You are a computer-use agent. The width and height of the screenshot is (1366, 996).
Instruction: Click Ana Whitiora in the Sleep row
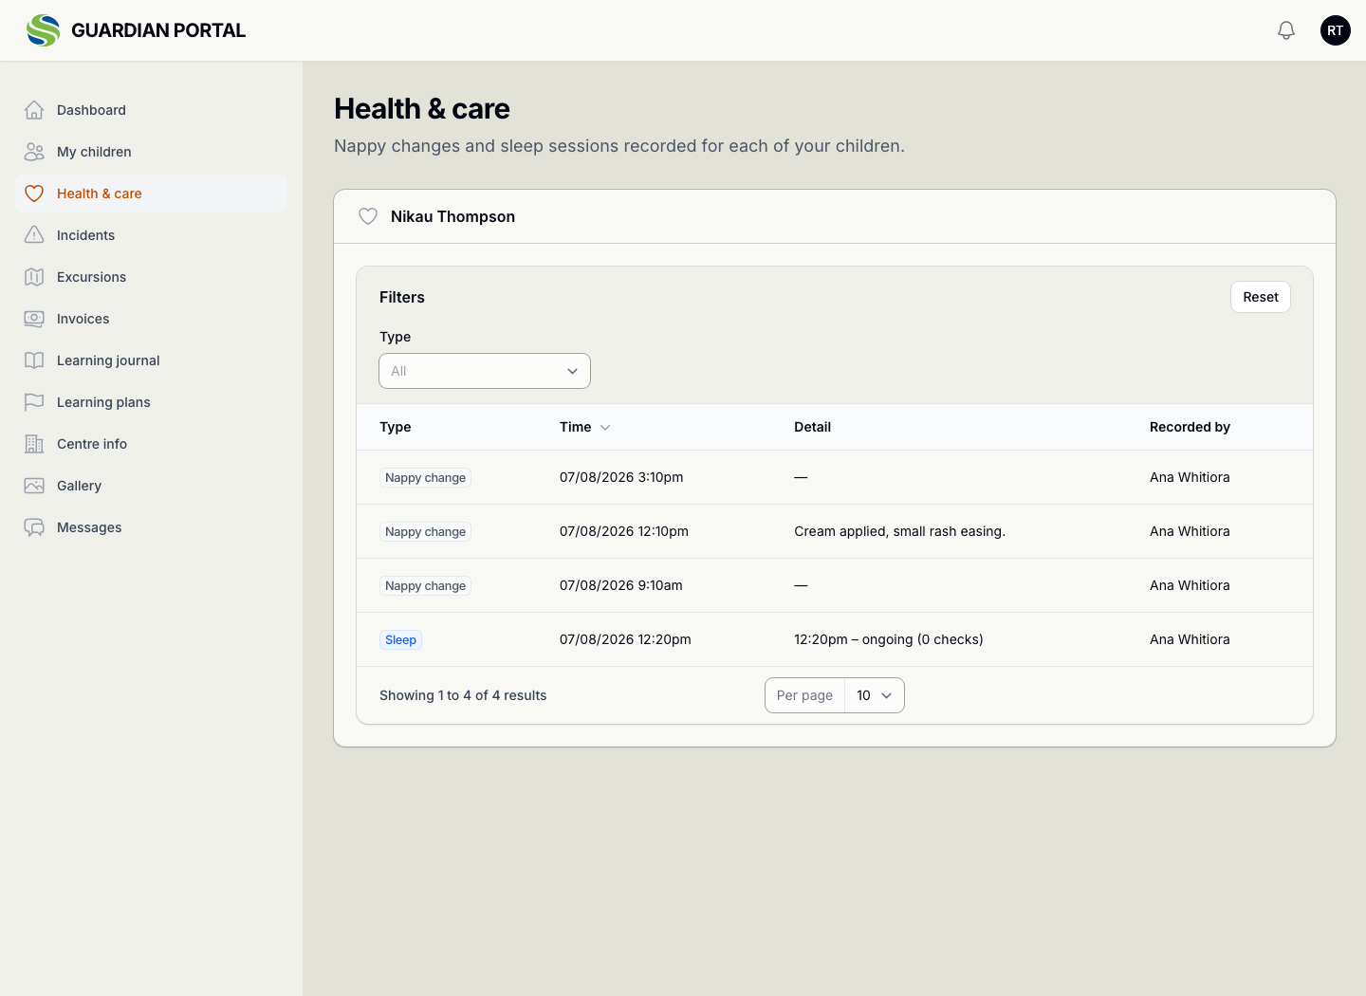tap(1190, 639)
